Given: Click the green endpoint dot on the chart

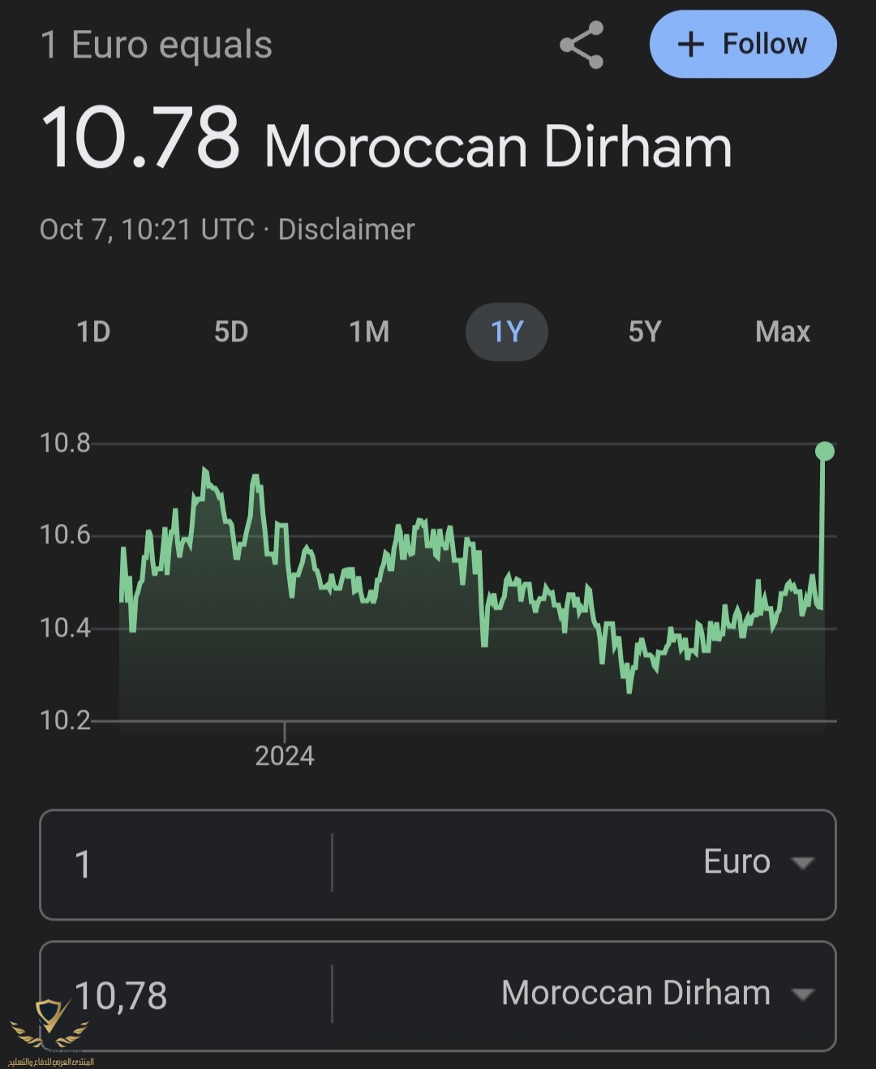Looking at the screenshot, I should pyautogui.click(x=824, y=452).
